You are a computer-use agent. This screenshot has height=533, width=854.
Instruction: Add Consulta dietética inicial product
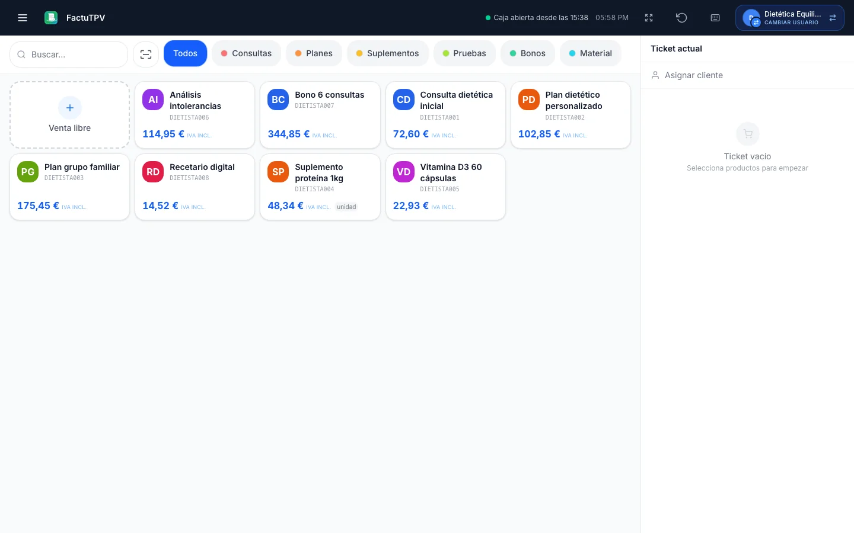click(x=445, y=115)
